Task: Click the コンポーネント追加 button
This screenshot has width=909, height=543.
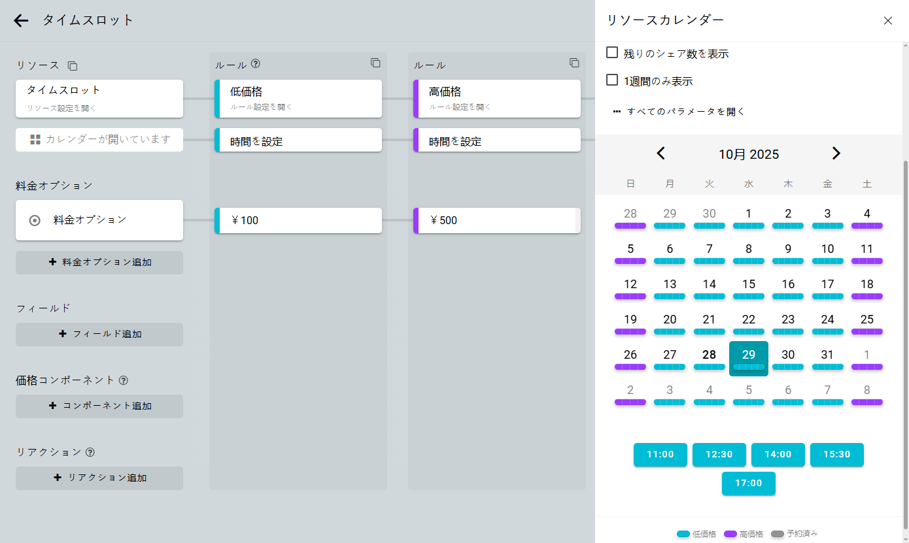Action: tap(99, 406)
